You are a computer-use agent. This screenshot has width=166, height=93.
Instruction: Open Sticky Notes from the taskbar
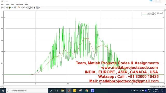click(75, 91)
